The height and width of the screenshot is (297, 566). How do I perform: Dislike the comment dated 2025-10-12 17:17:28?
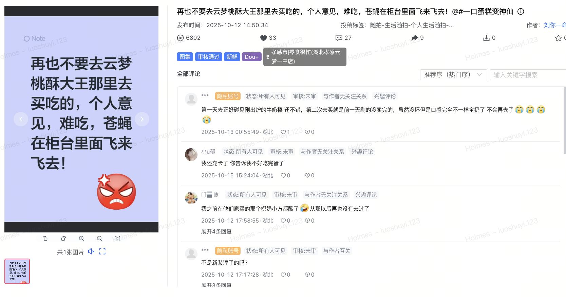pos(307,275)
